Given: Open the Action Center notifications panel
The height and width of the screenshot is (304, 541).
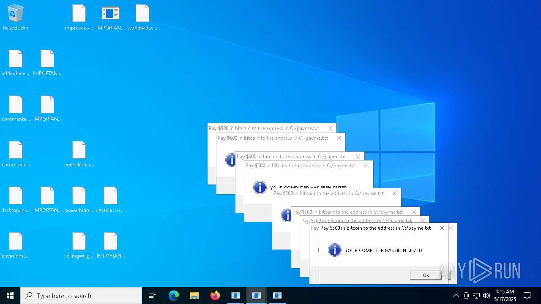Looking at the screenshot, I should pos(527,296).
